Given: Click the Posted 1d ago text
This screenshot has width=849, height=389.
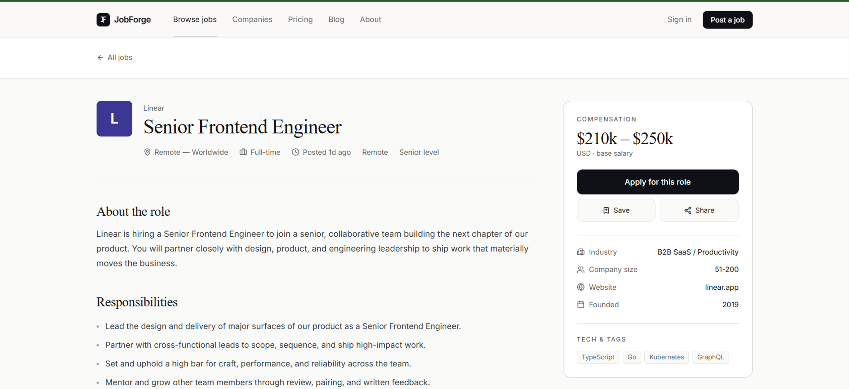Looking at the screenshot, I should tap(327, 152).
